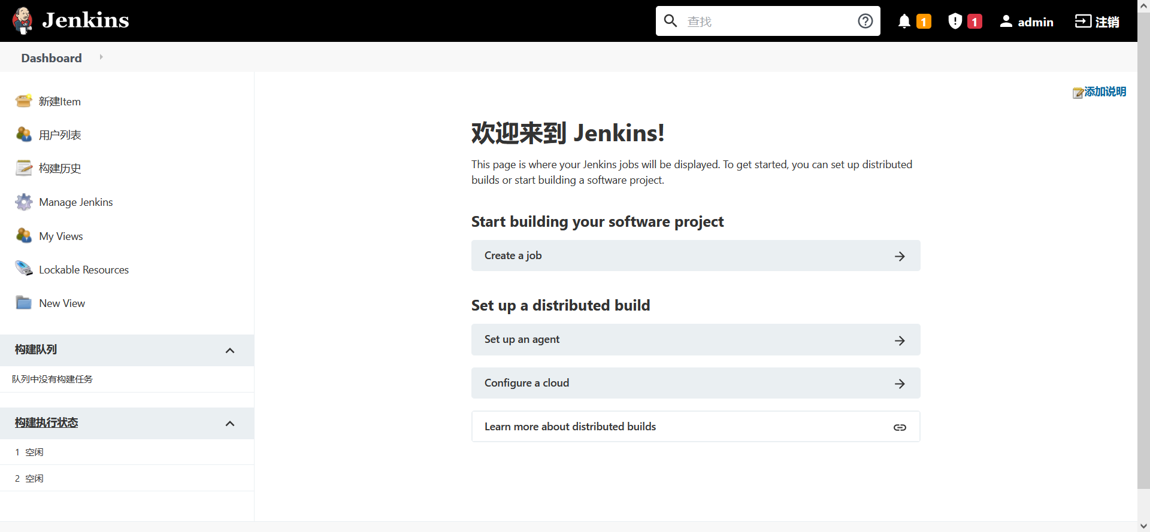
Task: Open the 构建执行状态 header link
Action: coord(47,422)
